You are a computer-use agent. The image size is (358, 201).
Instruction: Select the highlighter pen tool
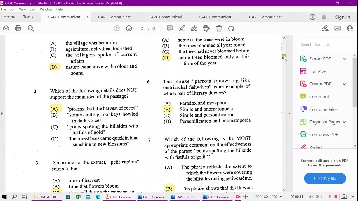(182, 28)
